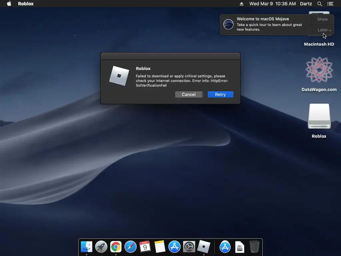Open the Trash in the Dock

[x=254, y=247]
